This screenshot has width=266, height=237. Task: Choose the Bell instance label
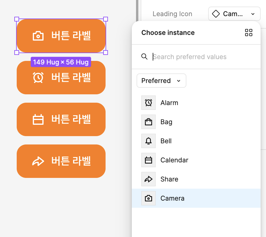pos(166,141)
